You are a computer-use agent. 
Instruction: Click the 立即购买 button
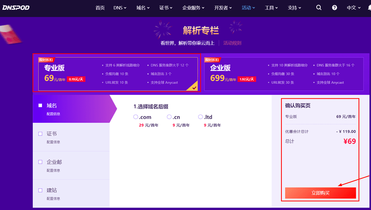click(x=320, y=193)
